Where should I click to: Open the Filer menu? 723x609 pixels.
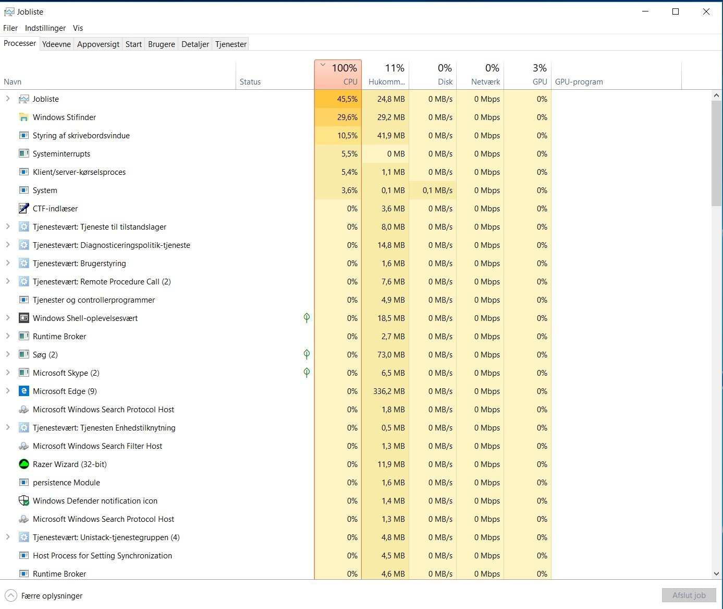coord(10,28)
